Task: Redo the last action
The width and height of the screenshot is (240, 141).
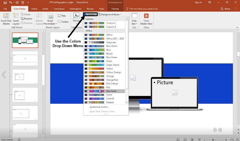Action: point(17,3)
